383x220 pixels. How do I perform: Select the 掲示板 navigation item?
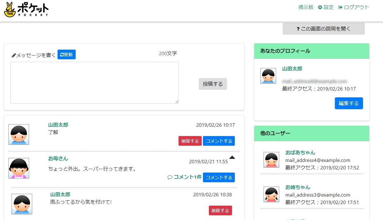[x=305, y=7]
